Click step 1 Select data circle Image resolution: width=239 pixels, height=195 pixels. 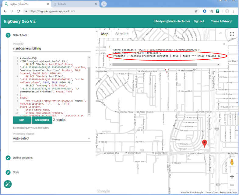point(8,35)
